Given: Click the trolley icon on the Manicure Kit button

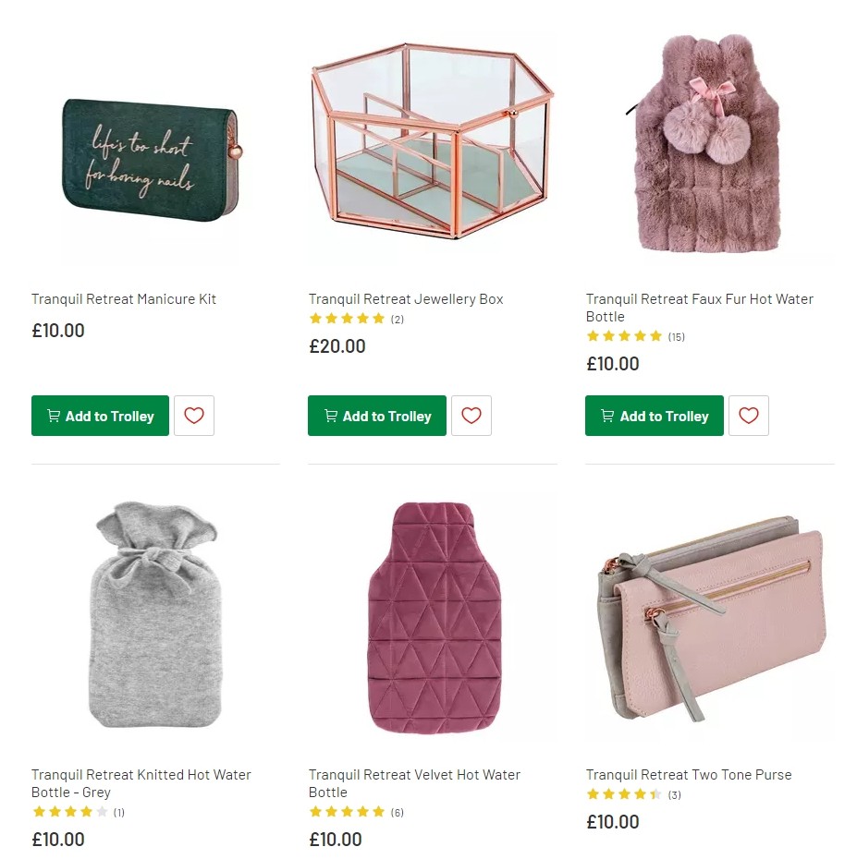Looking at the screenshot, I should pos(53,416).
